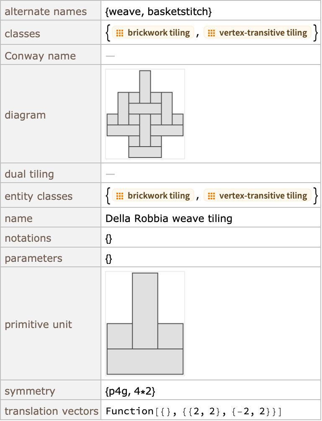Screen dimensions: 322x421
Task: Click the weave tiling diagram image
Action: tap(145, 114)
